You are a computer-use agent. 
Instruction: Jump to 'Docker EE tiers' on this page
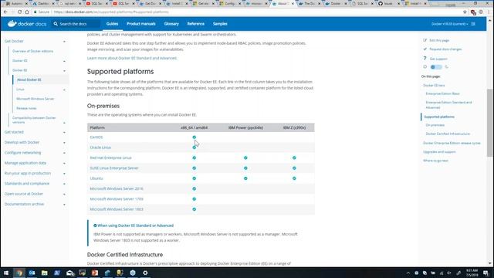pyautogui.click(x=434, y=85)
